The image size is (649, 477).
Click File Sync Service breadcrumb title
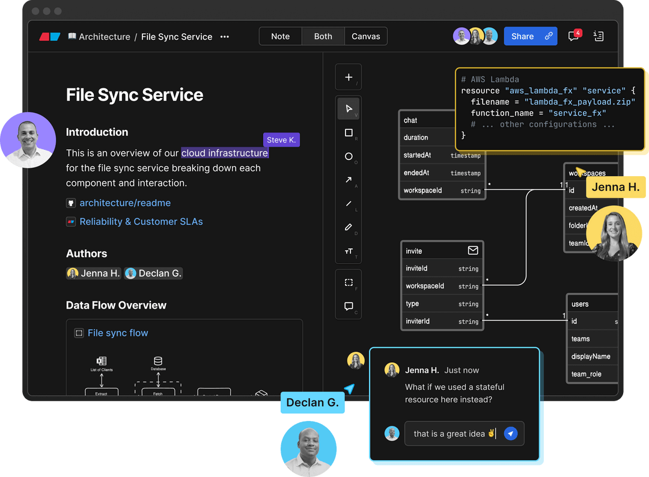[x=177, y=37]
